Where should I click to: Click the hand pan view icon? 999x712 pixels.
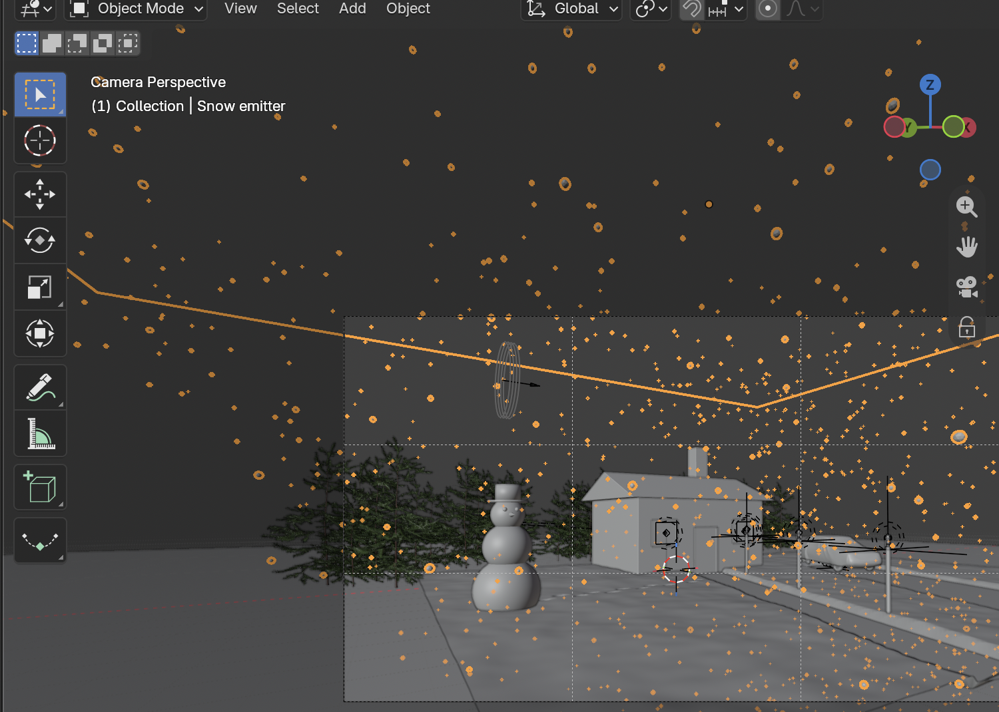pos(966,247)
